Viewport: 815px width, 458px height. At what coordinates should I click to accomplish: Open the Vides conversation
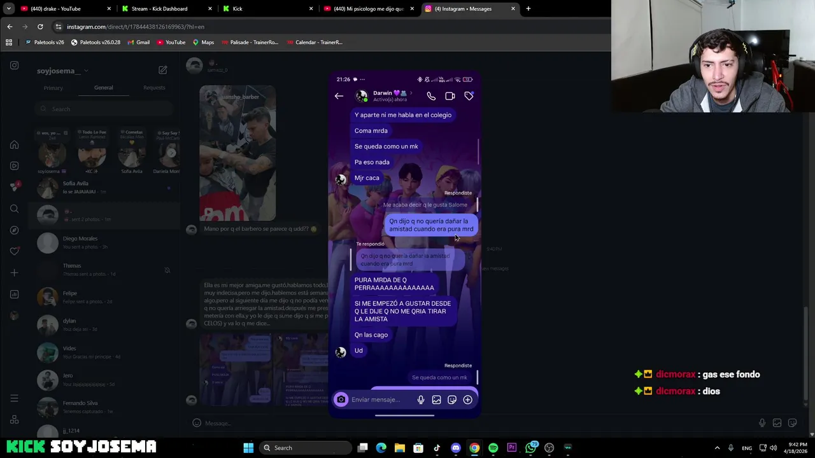click(x=104, y=352)
